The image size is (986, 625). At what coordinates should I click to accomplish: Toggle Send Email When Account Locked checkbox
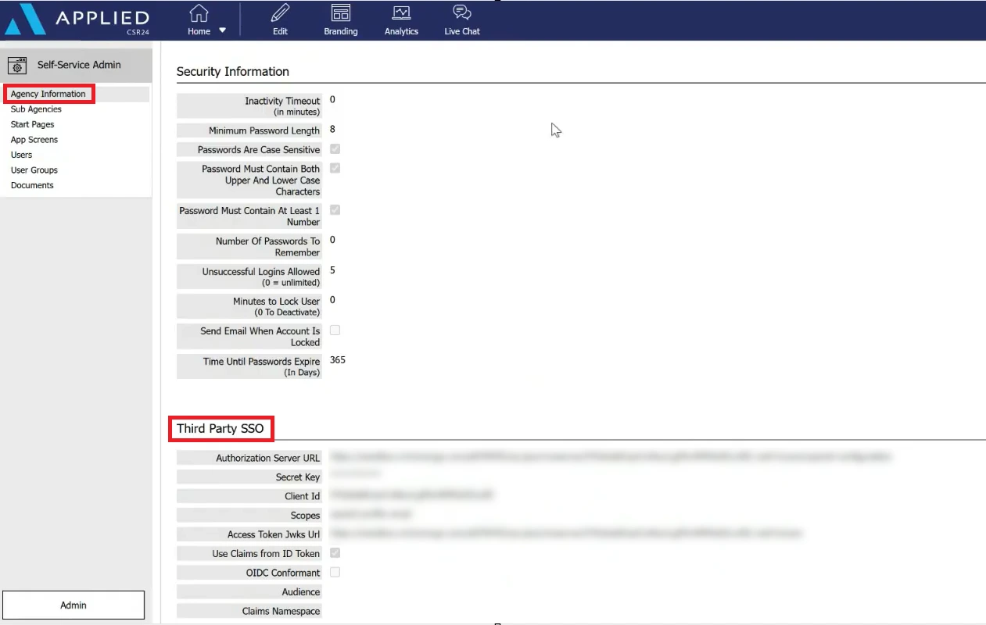pyautogui.click(x=335, y=330)
